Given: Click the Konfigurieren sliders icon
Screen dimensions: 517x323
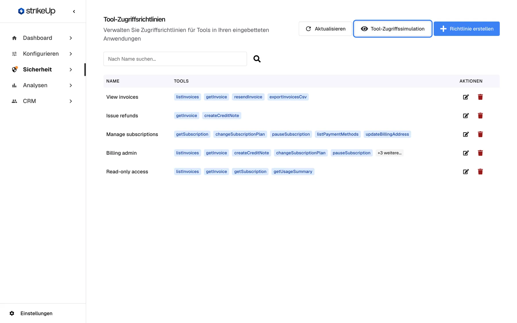Looking at the screenshot, I should [14, 54].
